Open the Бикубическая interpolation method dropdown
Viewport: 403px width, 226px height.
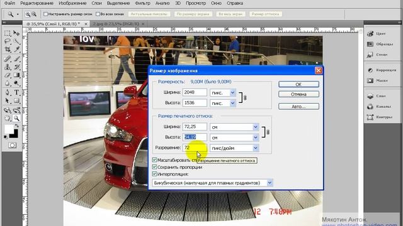click(x=270, y=183)
